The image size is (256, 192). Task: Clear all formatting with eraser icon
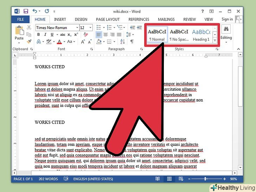click(86, 34)
